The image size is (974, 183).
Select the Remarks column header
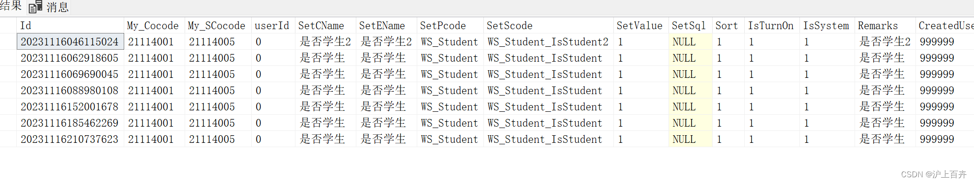(x=885, y=26)
